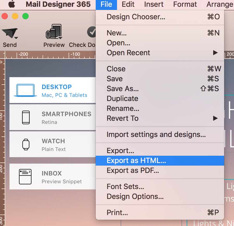Viewport: 234px width, 226px height.
Task: Open the Preview dropdown arrow
Action: 60,38
